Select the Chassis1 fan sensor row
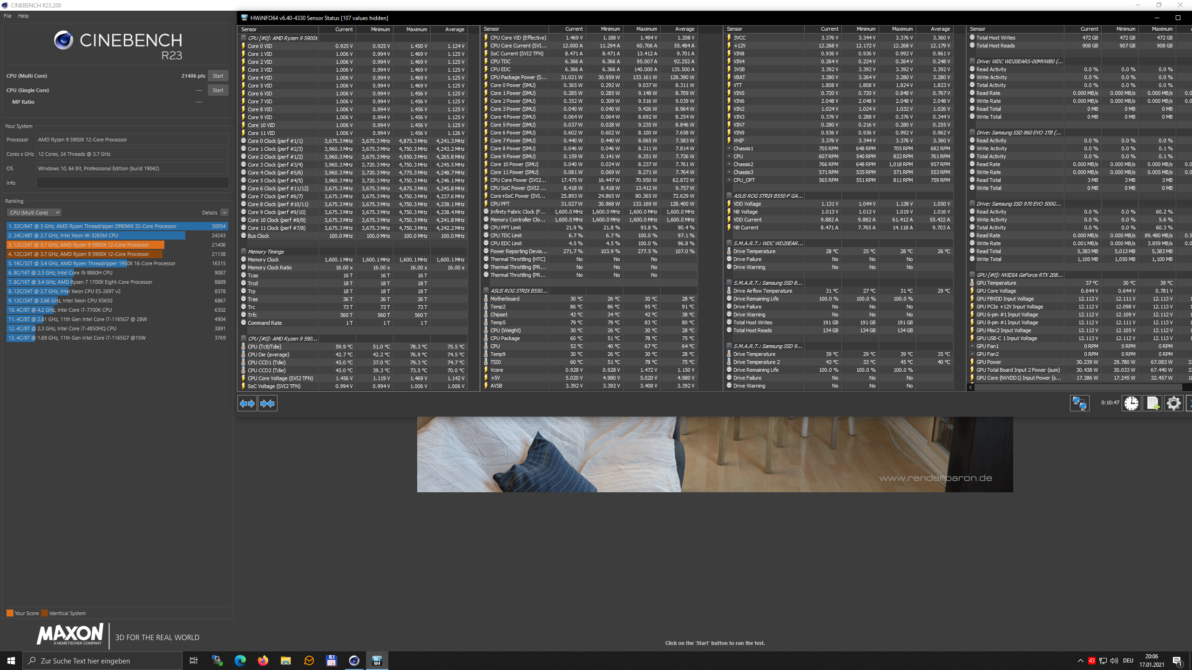The height and width of the screenshot is (670, 1192). tap(839, 148)
